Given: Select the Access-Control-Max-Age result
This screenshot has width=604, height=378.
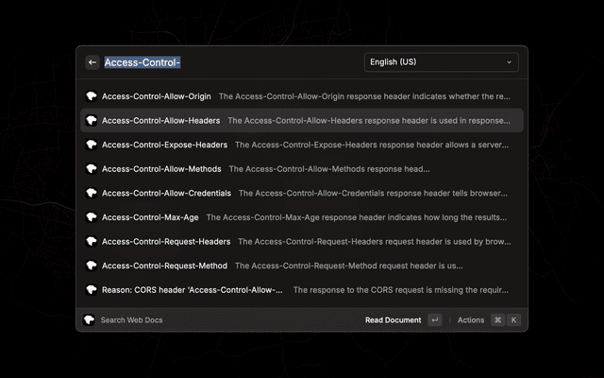Looking at the screenshot, I should [x=150, y=217].
